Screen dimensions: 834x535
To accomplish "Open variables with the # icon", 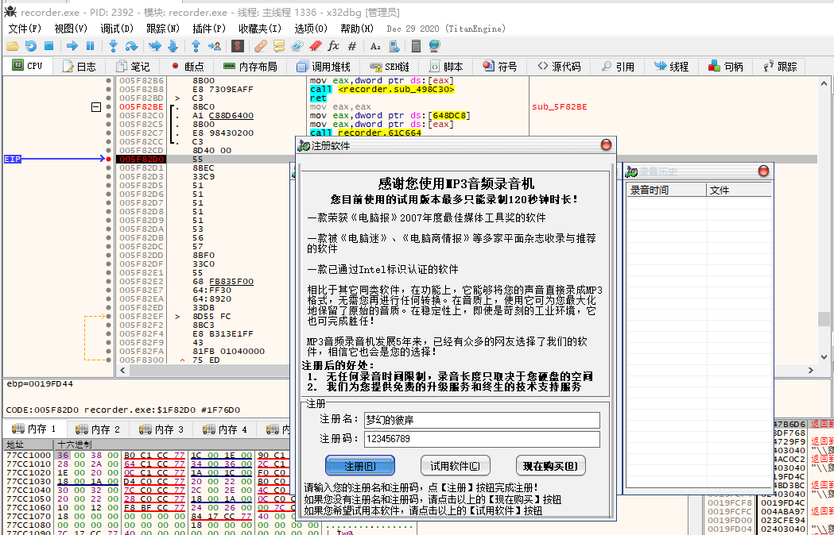I will [x=352, y=46].
